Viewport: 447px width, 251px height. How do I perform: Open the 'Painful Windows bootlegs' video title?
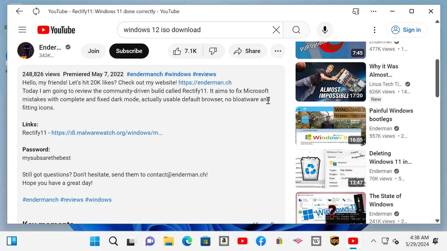pos(391,115)
